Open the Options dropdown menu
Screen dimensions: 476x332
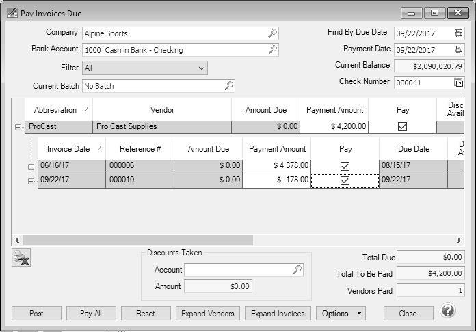[341, 314]
